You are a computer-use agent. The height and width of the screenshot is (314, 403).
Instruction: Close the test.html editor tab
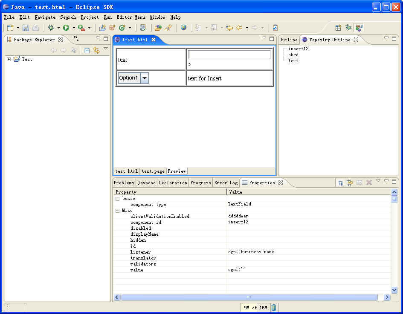pyautogui.click(x=154, y=40)
